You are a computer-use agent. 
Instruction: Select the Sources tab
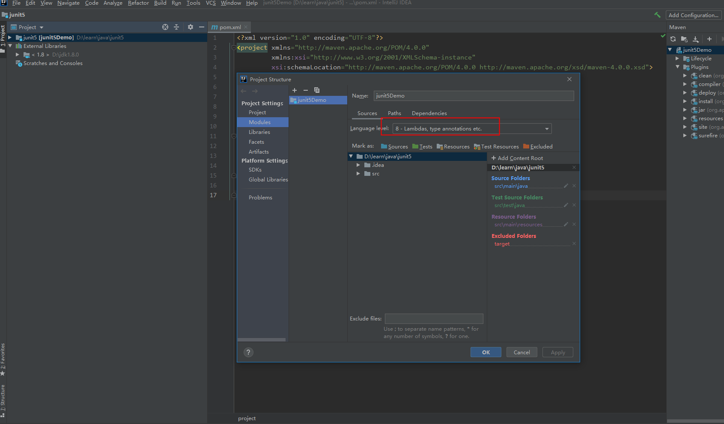click(x=367, y=113)
